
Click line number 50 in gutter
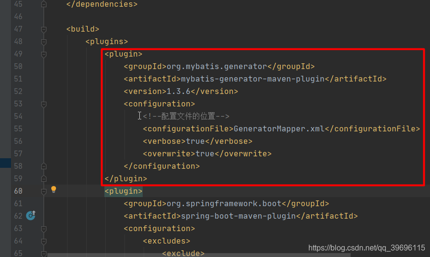click(18, 67)
